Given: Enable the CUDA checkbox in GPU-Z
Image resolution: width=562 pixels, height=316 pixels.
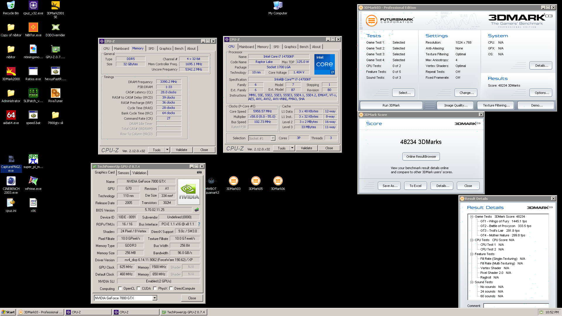Looking at the screenshot, I should 138,288.
